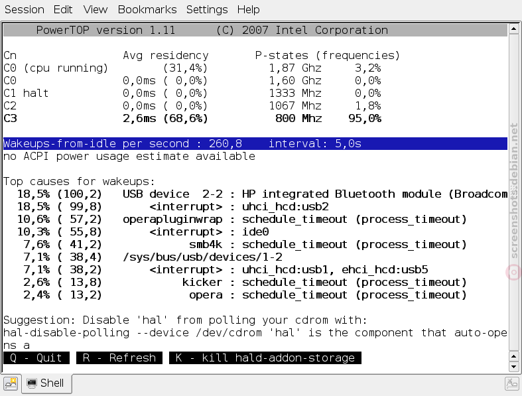The width and height of the screenshot is (522, 396).
Task: Click the 'C1 halt' row label
Action: coord(26,94)
